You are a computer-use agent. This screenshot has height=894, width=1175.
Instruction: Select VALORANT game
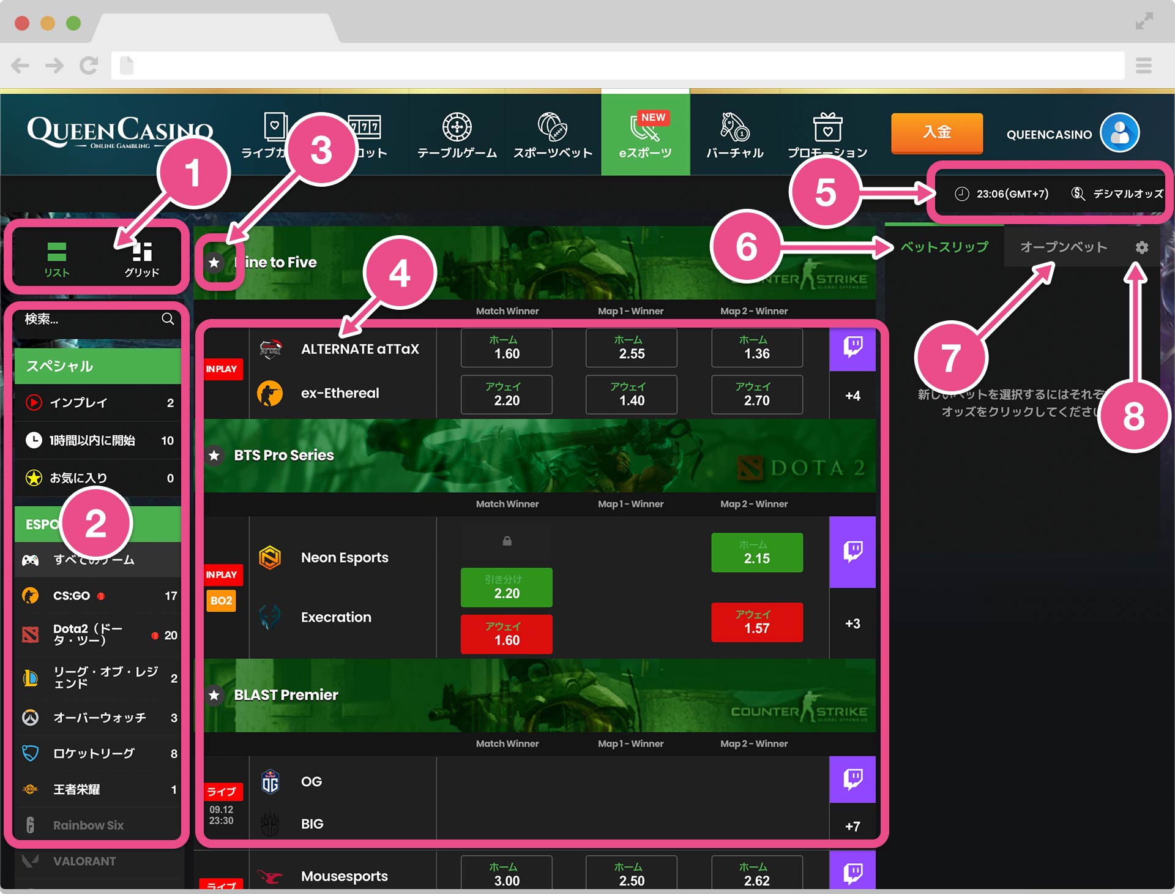coord(97,861)
